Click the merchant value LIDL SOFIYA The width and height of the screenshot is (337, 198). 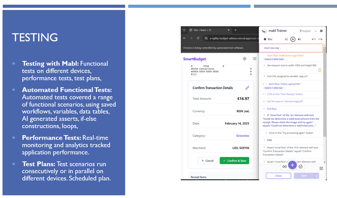tap(241, 148)
